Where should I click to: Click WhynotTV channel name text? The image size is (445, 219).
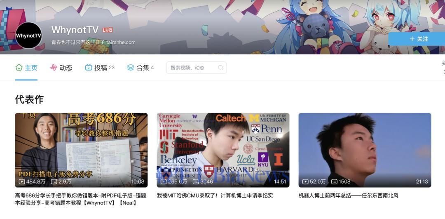(75, 30)
